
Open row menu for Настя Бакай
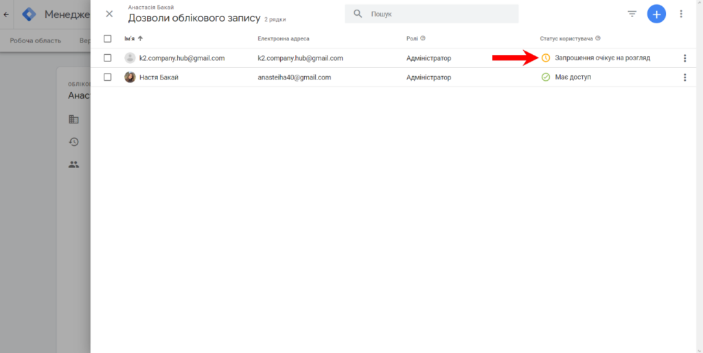684,77
